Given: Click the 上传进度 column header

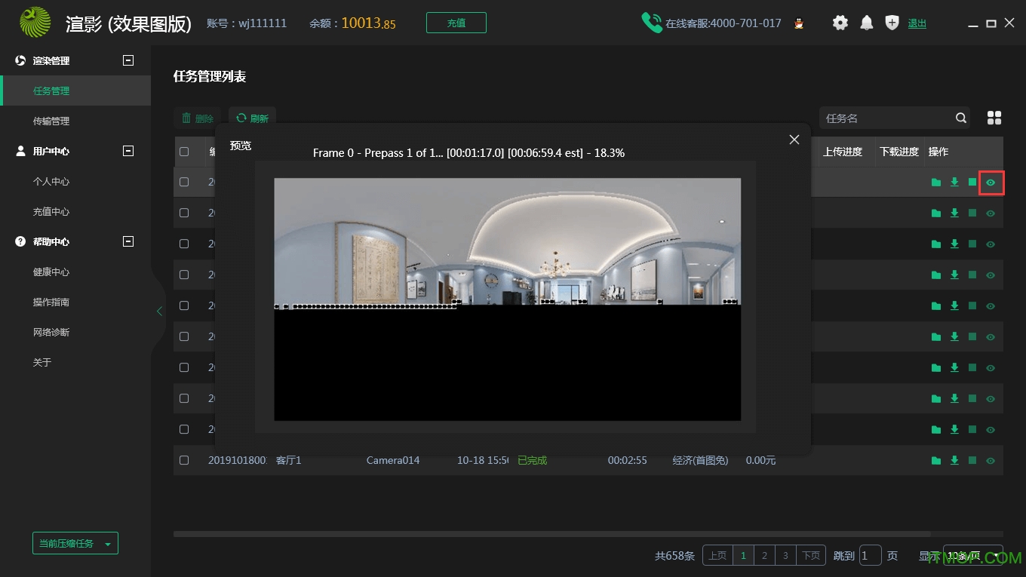Looking at the screenshot, I should point(842,152).
